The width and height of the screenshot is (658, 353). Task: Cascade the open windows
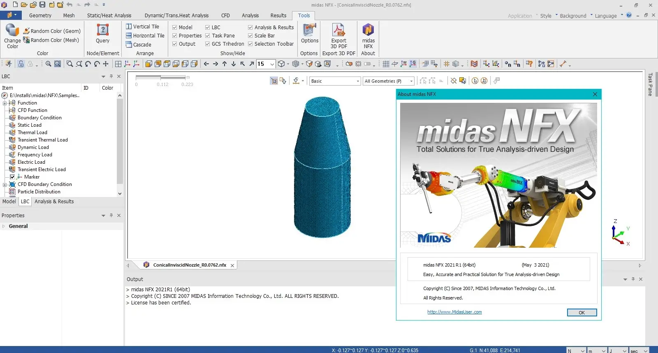[x=139, y=44]
